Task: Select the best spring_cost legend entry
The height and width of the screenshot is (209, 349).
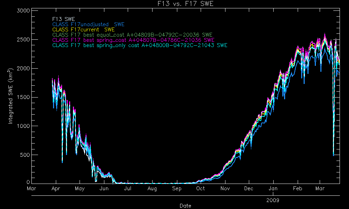Action: [133, 40]
